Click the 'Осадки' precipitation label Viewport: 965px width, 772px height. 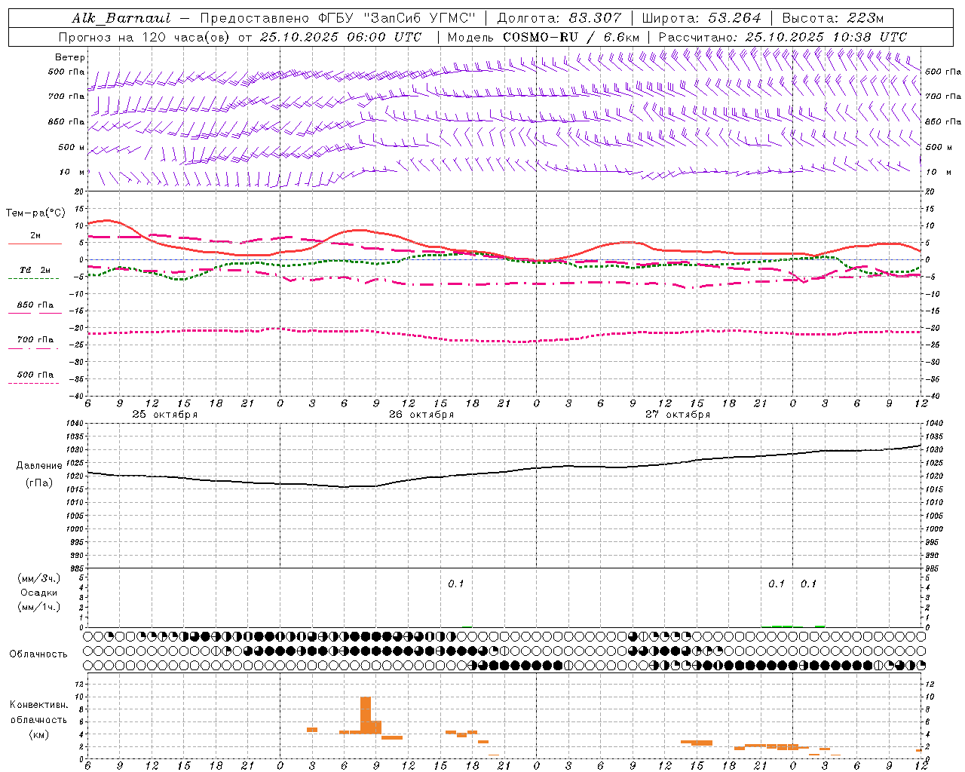pyautogui.click(x=39, y=593)
